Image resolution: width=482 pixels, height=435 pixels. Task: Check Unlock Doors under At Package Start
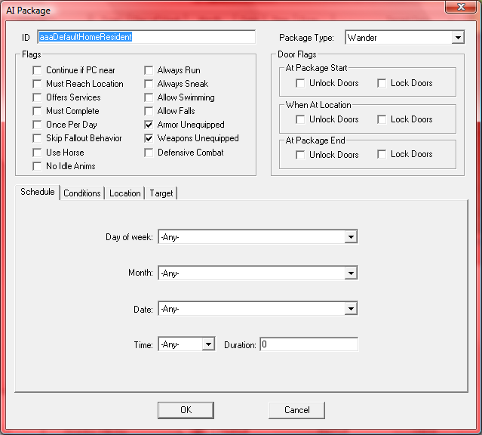click(x=301, y=83)
